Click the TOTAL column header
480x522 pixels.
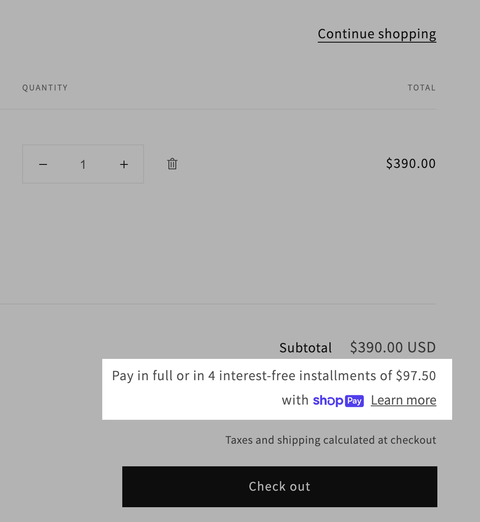click(x=421, y=88)
